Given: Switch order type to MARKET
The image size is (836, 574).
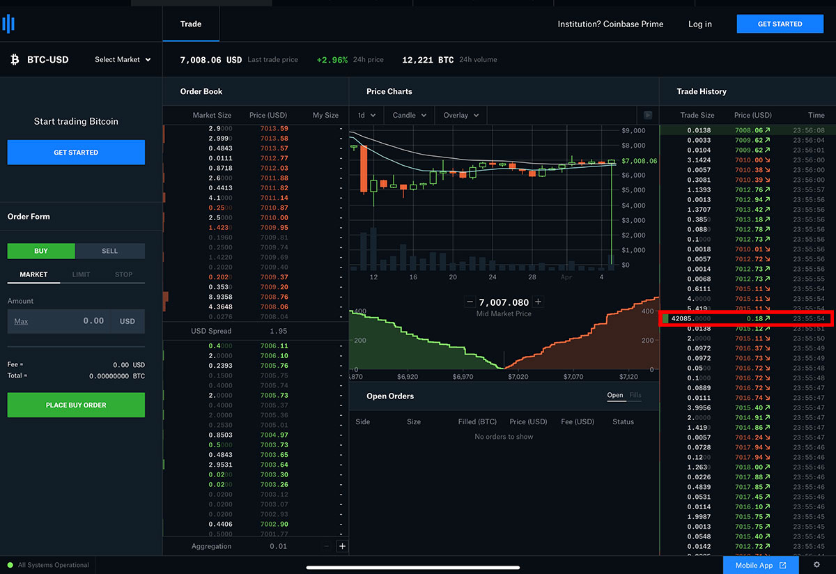Looking at the screenshot, I should [x=33, y=274].
